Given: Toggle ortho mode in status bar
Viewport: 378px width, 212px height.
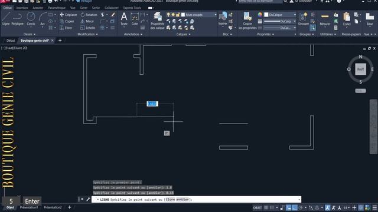Looking at the screenshot, I should tap(295, 208).
